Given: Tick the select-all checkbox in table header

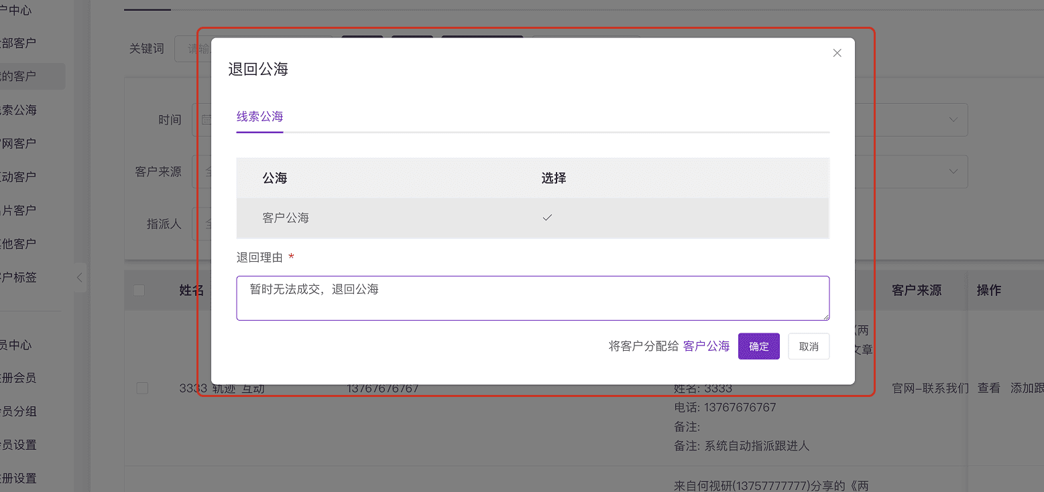Looking at the screenshot, I should [139, 290].
